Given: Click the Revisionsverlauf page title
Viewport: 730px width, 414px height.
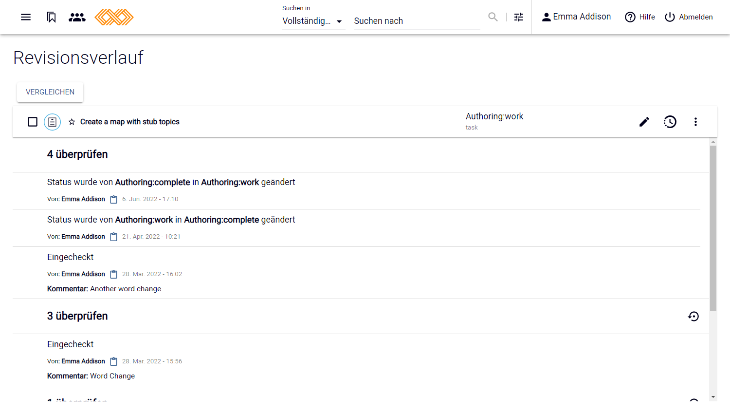Looking at the screenshot, I should [x=78, y=57].
